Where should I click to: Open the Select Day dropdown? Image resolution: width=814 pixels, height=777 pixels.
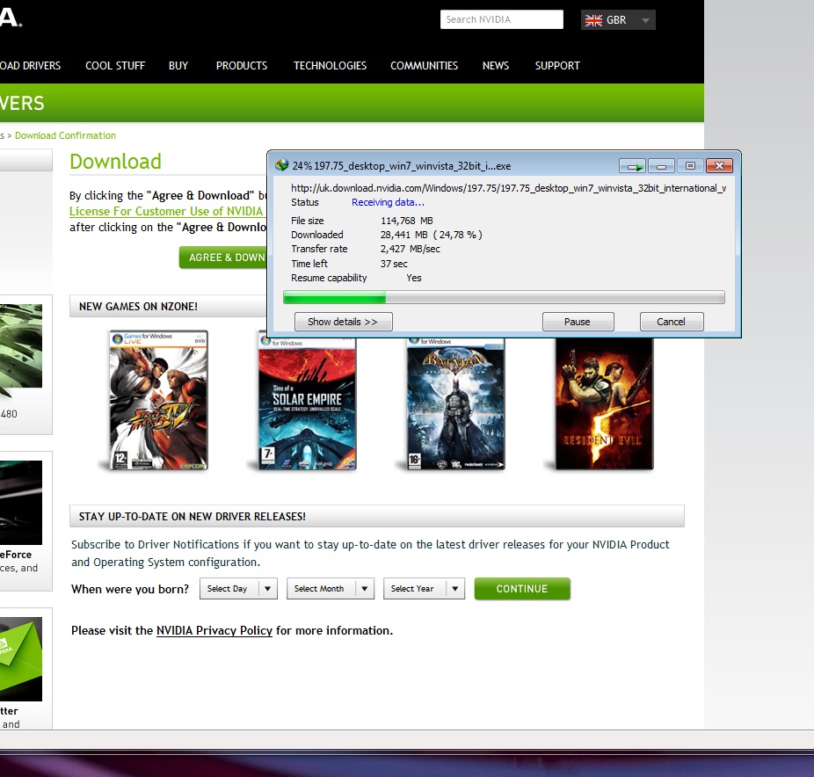click(x=238, y=589)
